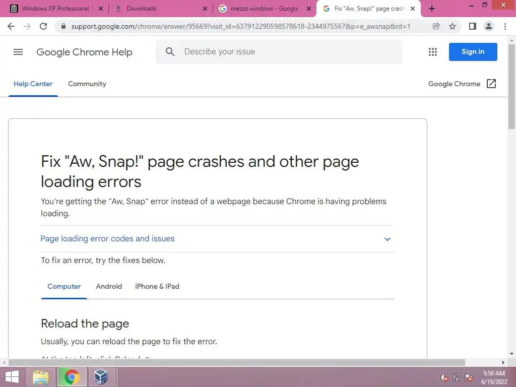
Task: Select the Community tab
Action: (x=87, y=84)
